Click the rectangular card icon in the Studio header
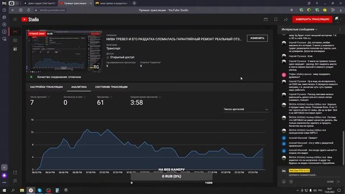Screen dimensions: 345x194 (266, 19)
